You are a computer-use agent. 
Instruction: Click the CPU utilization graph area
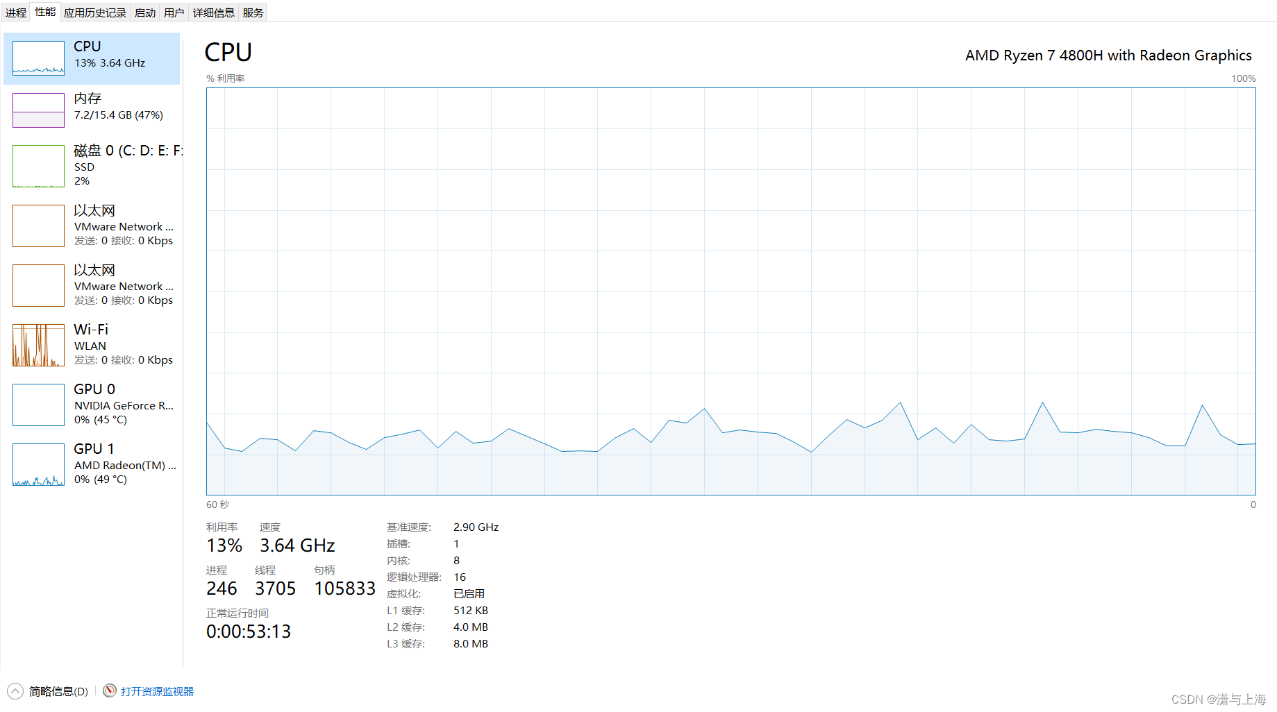[731, 291]
